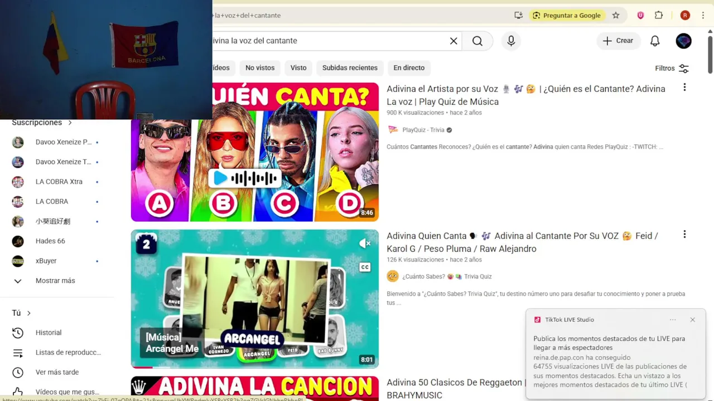Open YouTube notifications bell
Screen dimensions: 714x401
(x=655, y=41)
